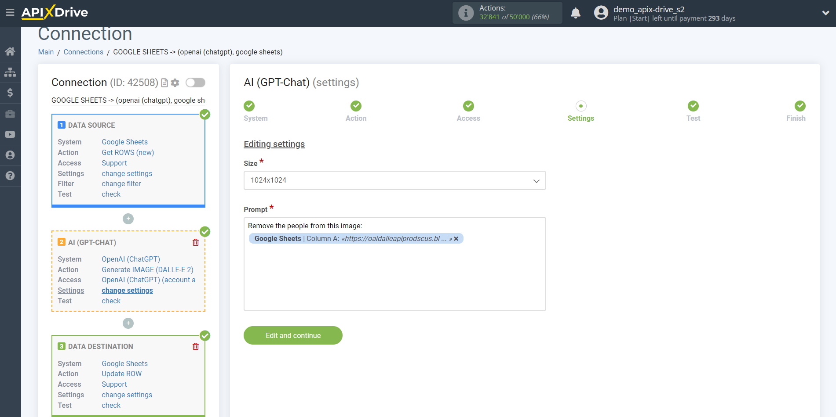Click change settings in AI block

127,290
